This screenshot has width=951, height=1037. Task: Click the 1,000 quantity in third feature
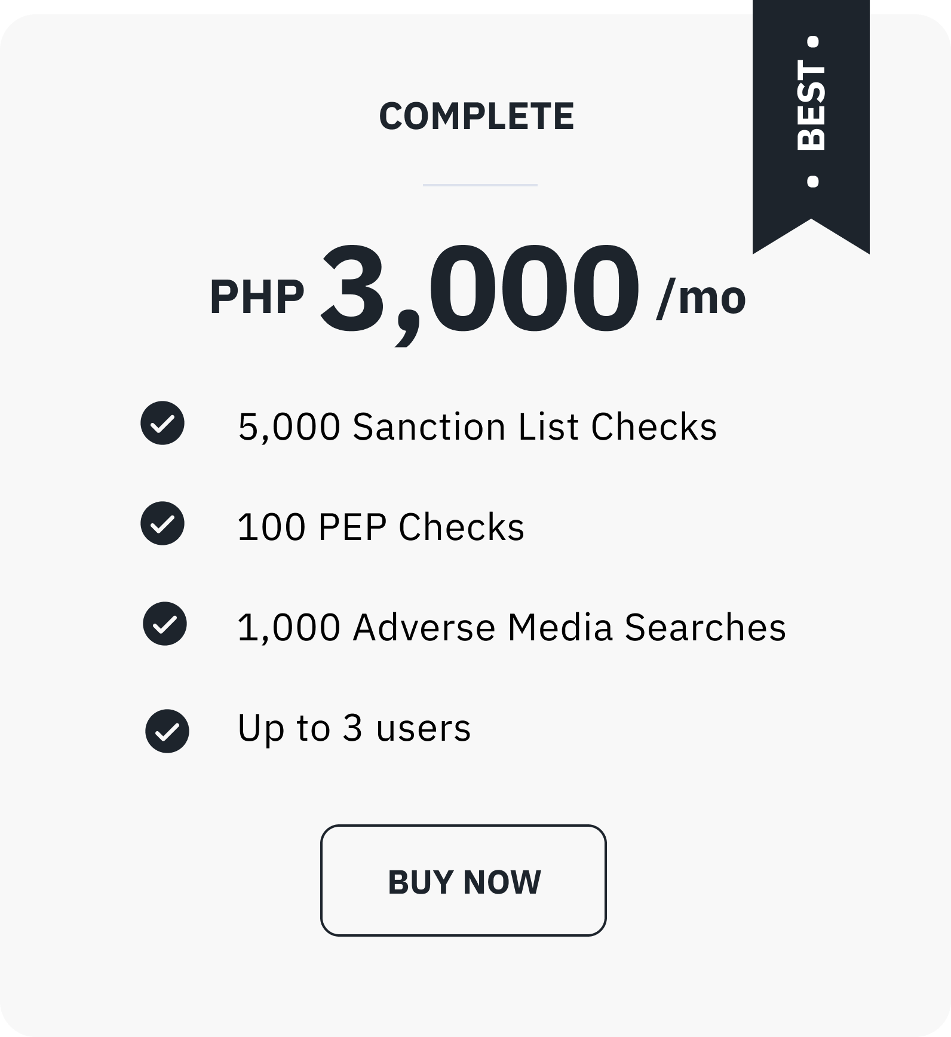tap(289, 627)
